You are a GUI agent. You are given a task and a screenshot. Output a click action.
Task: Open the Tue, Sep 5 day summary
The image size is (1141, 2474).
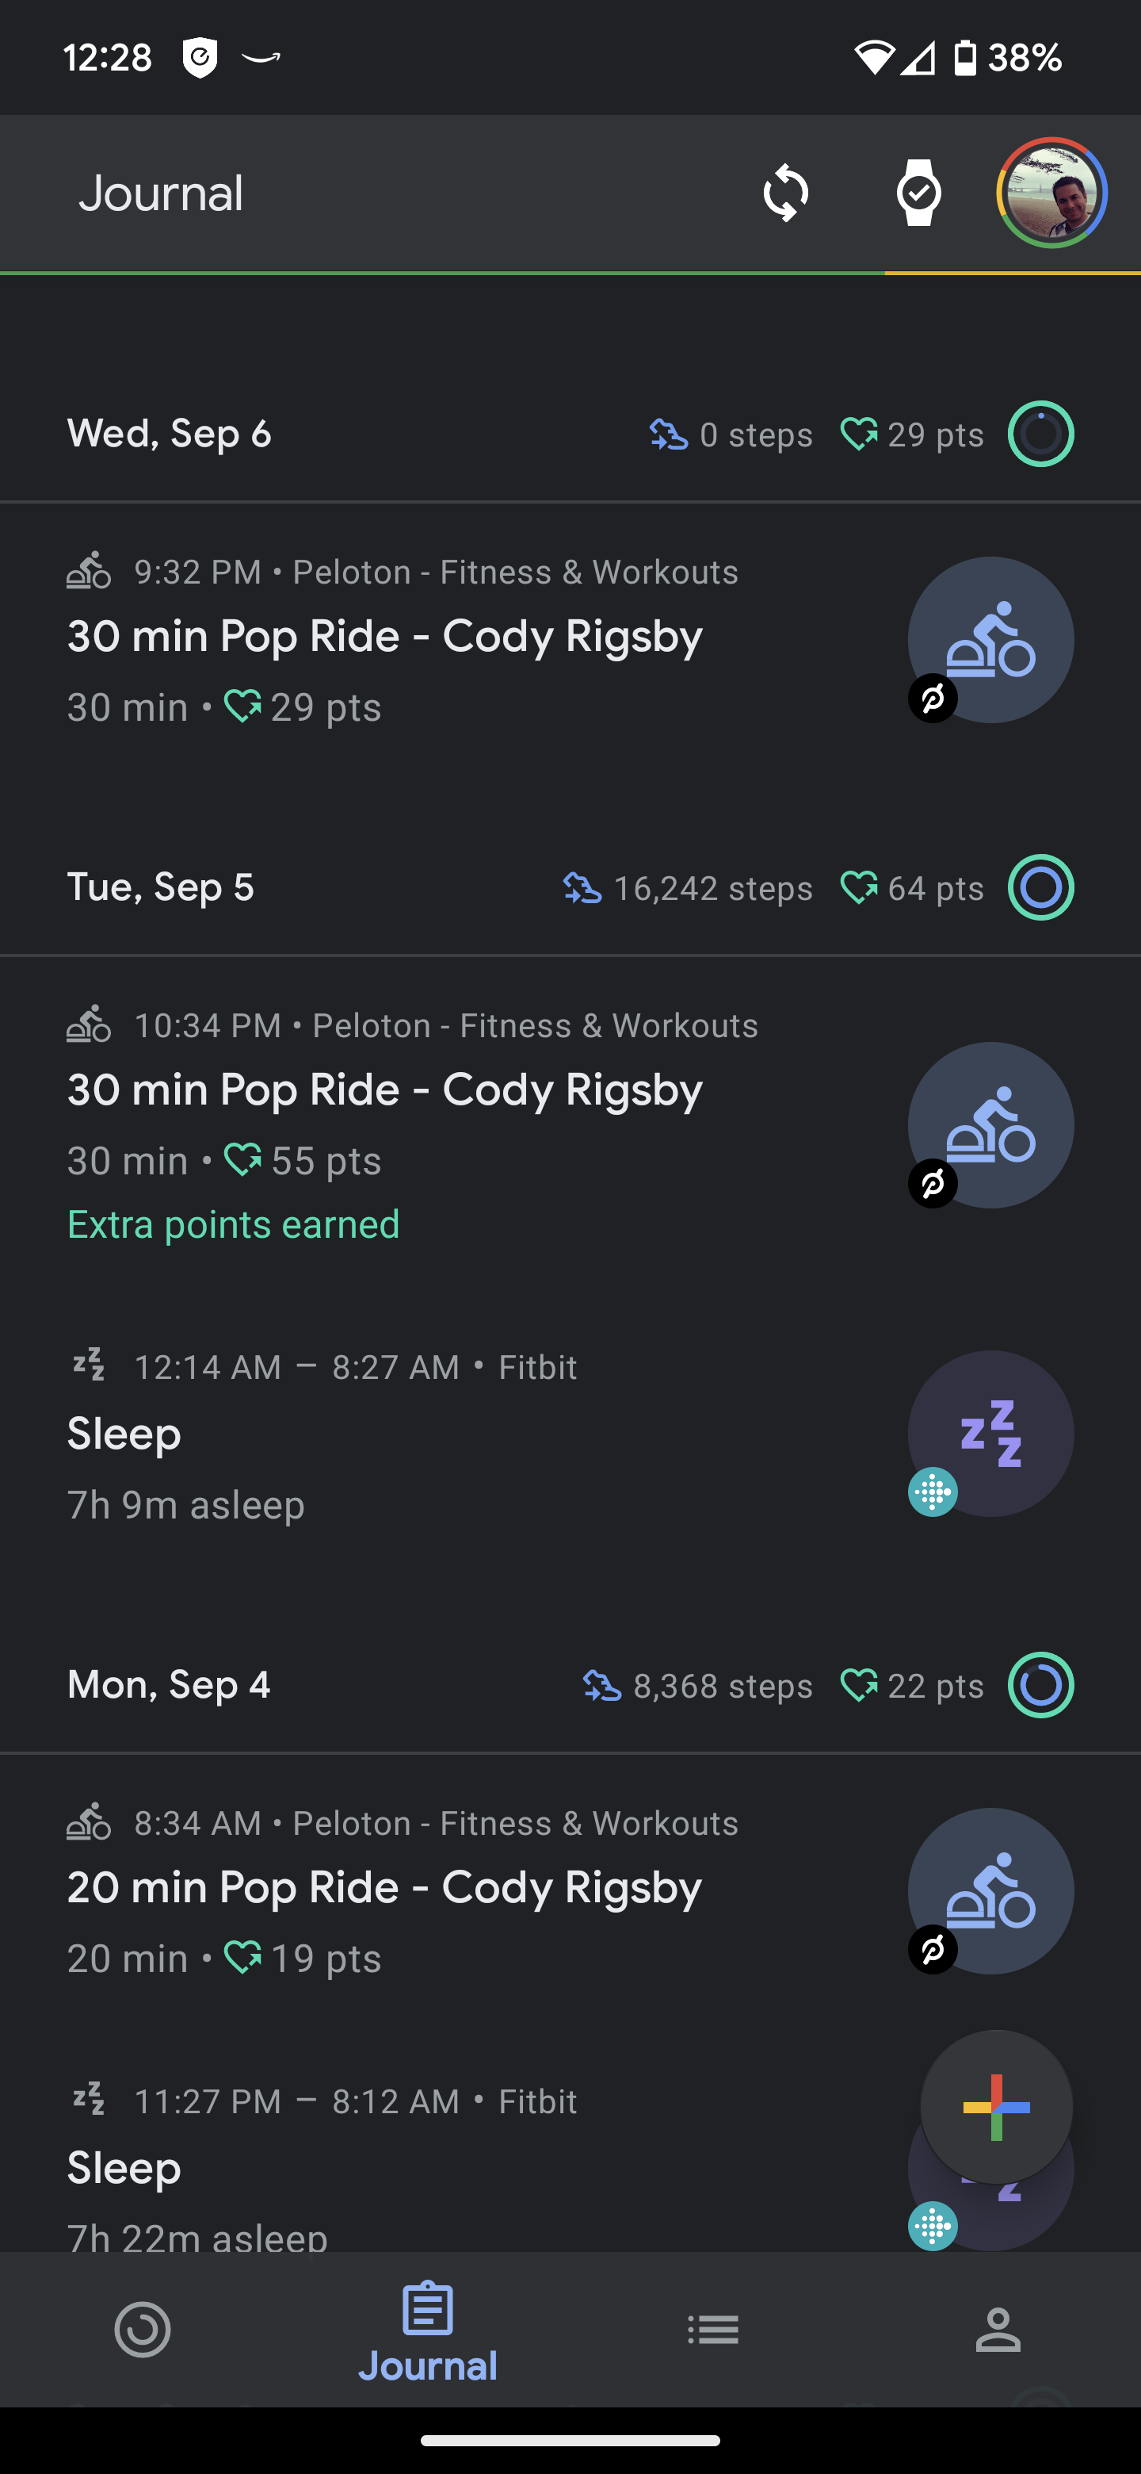click(x=160, y=887)
